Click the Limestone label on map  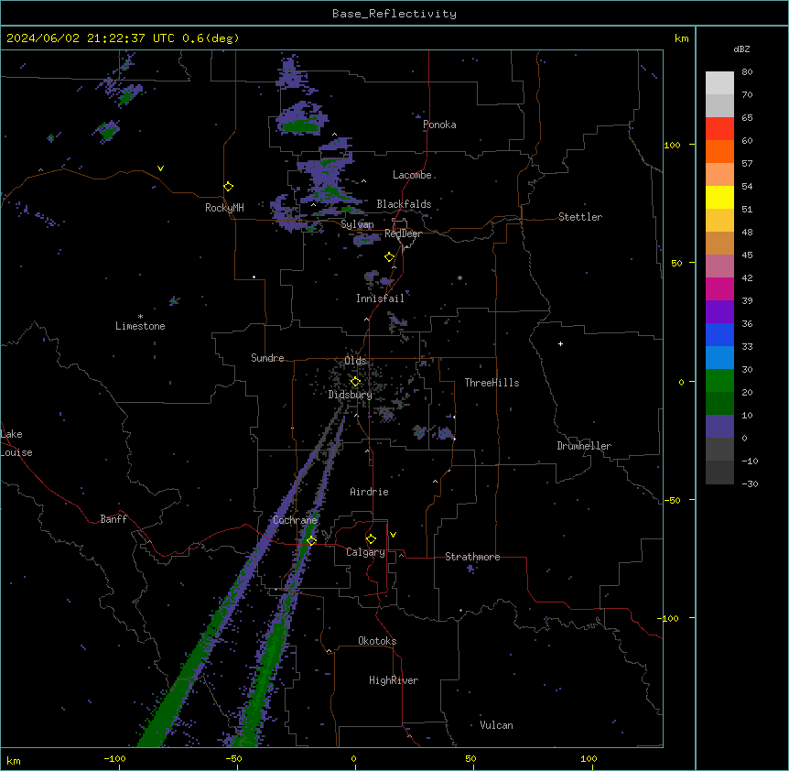click(x=140, y=326)
